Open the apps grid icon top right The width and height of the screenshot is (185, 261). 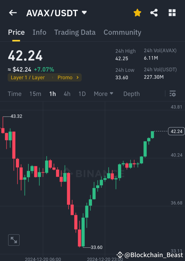click(x=172, y=13)
